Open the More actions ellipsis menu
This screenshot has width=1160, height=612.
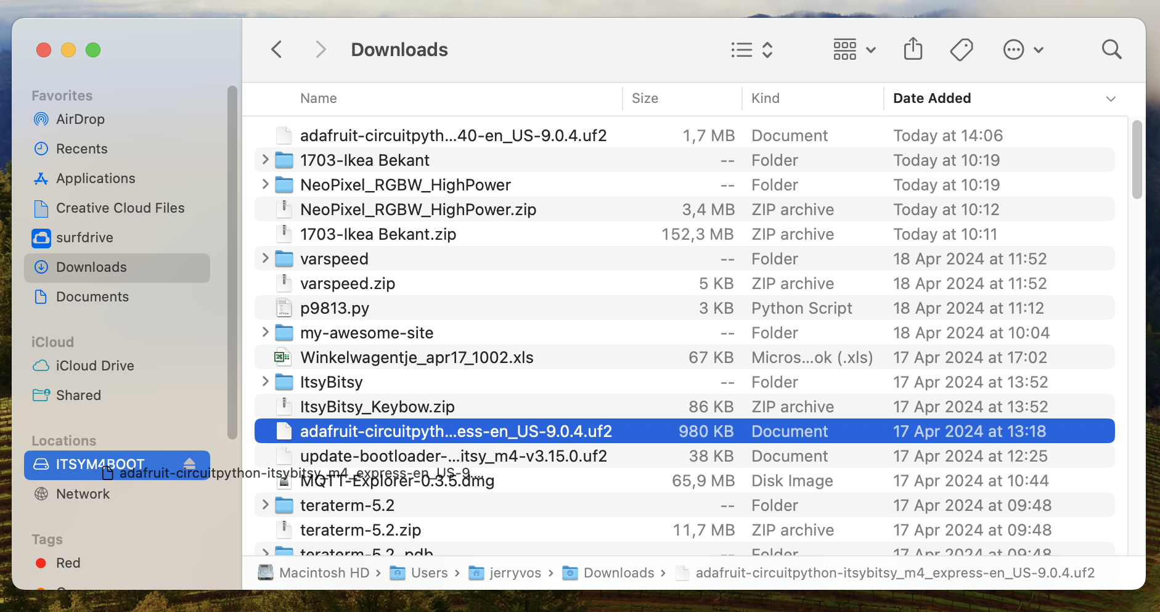tap(1023, 49)
